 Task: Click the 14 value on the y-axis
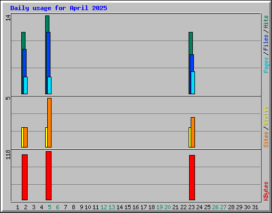click(x=8, y=18)
